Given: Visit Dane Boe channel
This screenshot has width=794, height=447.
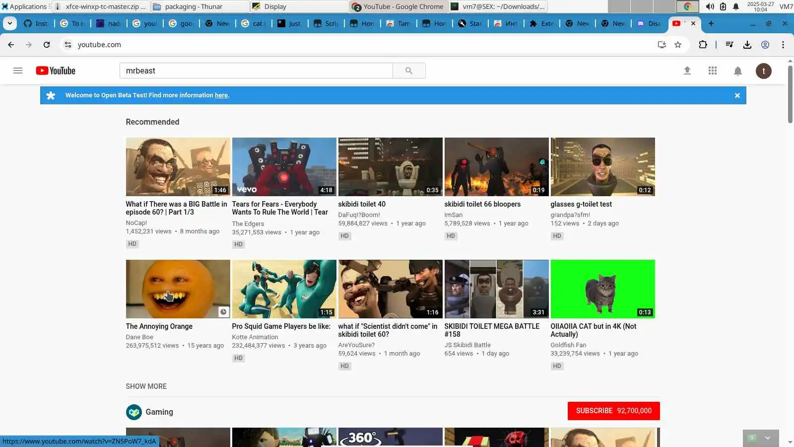Looking at the screenshot, I should point(139,337).
